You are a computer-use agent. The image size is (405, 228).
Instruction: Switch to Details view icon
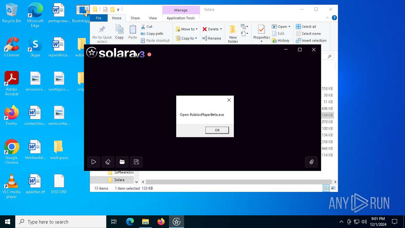pyautogui.click(x=326, y=188)
